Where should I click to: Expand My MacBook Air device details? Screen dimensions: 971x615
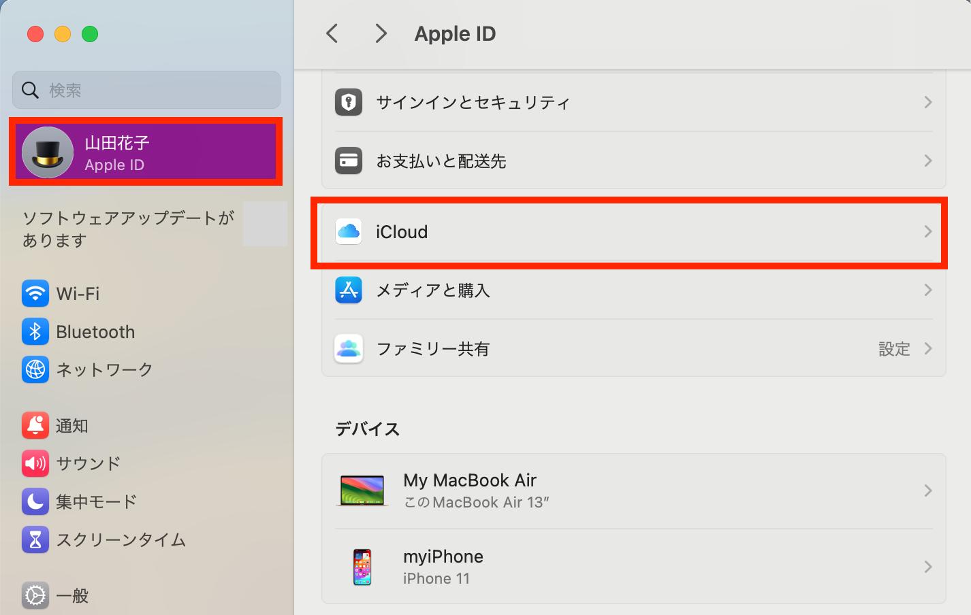(x=928, y=490)
